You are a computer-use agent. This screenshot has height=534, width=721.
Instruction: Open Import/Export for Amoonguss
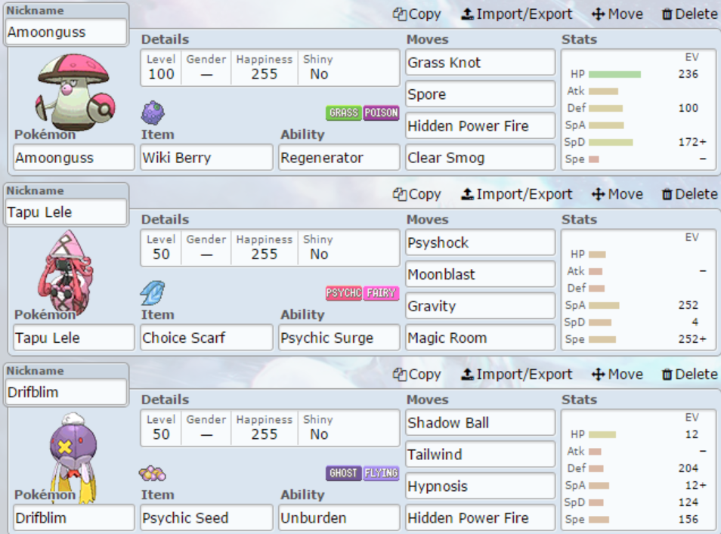[517, 14]
